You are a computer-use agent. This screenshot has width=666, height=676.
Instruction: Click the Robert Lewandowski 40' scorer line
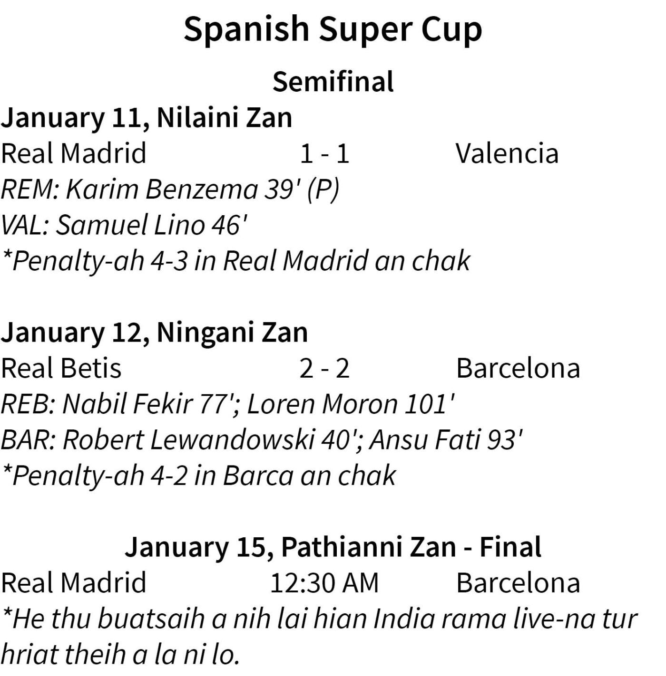(x=262, y=439)
